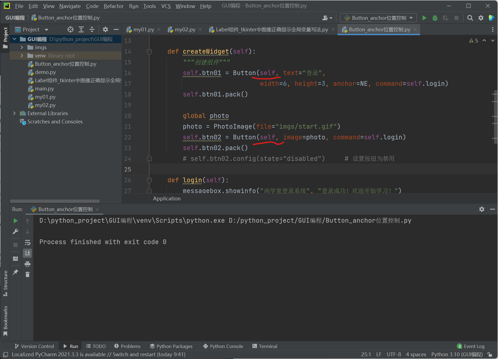Open TODO tool window
The height and width of the screenshot is (359, 498).
(x=96, y=346)
